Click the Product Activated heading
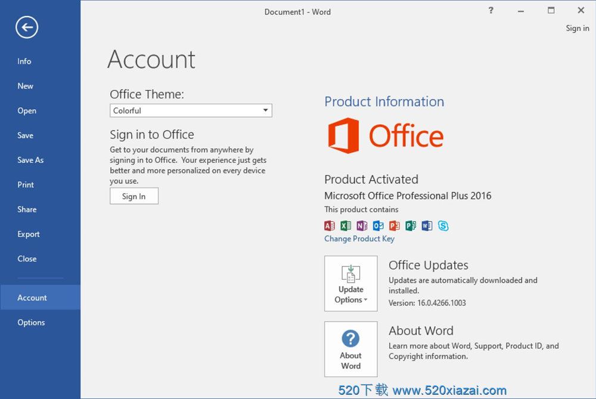The image size is (596, 399). [x=371, y=179]
